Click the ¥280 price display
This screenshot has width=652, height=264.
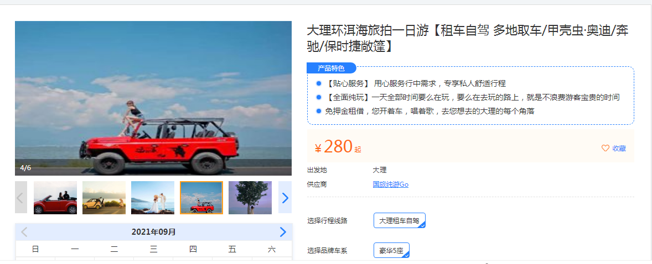pos(338,146)
